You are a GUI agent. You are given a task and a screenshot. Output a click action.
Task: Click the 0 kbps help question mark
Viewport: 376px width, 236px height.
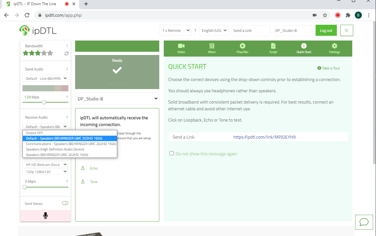tap(67, 181)
